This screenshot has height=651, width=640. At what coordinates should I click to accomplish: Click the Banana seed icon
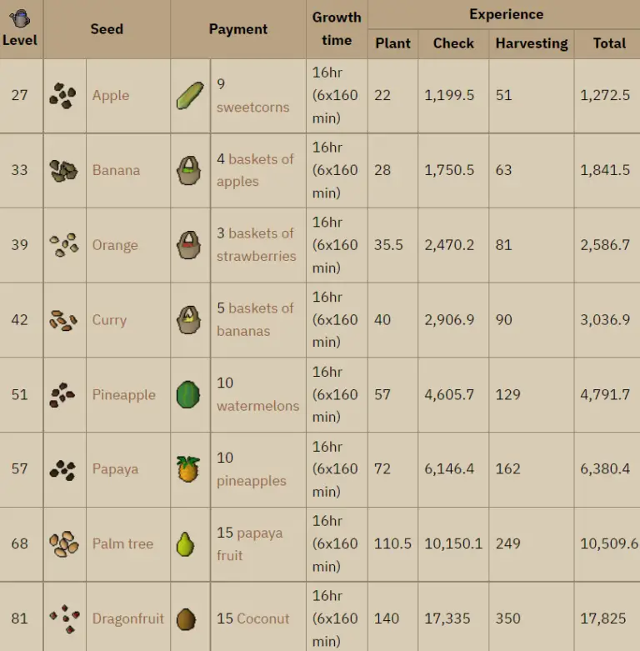tap(63, 170)
